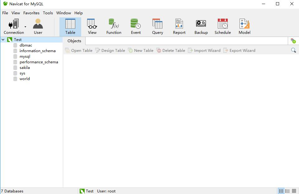Image resolution: width=299 pixels, height=194 pixels.
Task: Open the File menu
Action: coord(5,13)
